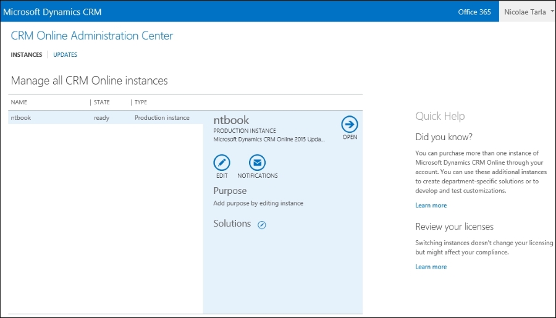The image size is (556, 318).
Task: Click Learn more under Did you know
Action: (431, 205)
